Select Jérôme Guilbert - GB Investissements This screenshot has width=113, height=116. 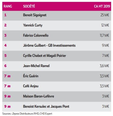click(49, 45)
